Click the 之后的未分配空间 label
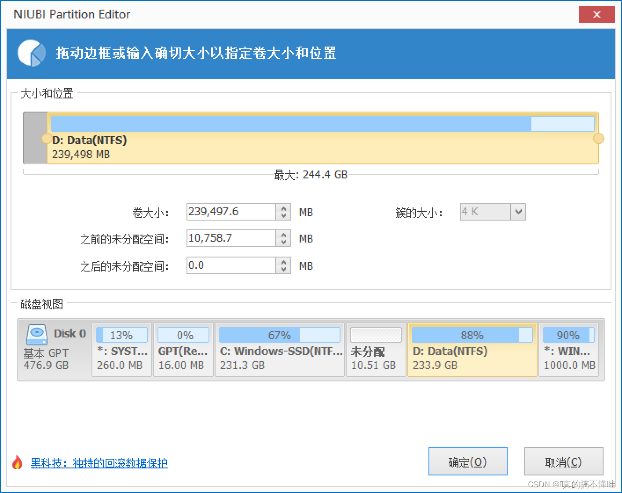Screen dimensions: 622x493 coord(124,267)
